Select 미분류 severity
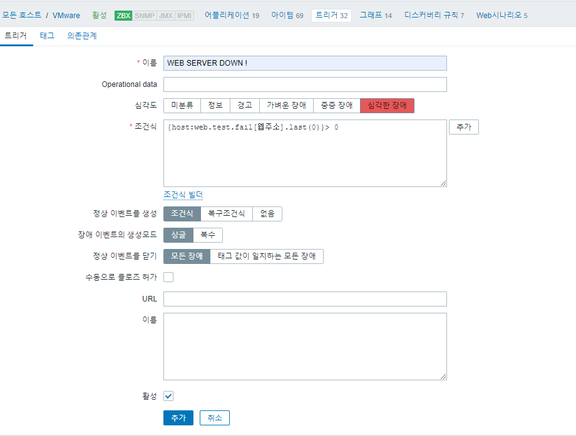 coord(182,106)
